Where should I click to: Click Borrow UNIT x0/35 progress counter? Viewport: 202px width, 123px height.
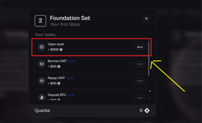coord(71,61)
